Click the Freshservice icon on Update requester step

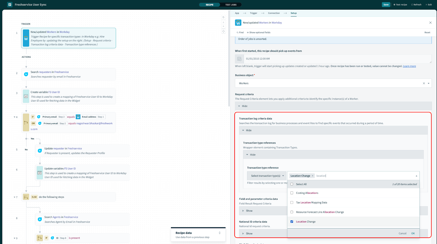(x=40, y=151)
